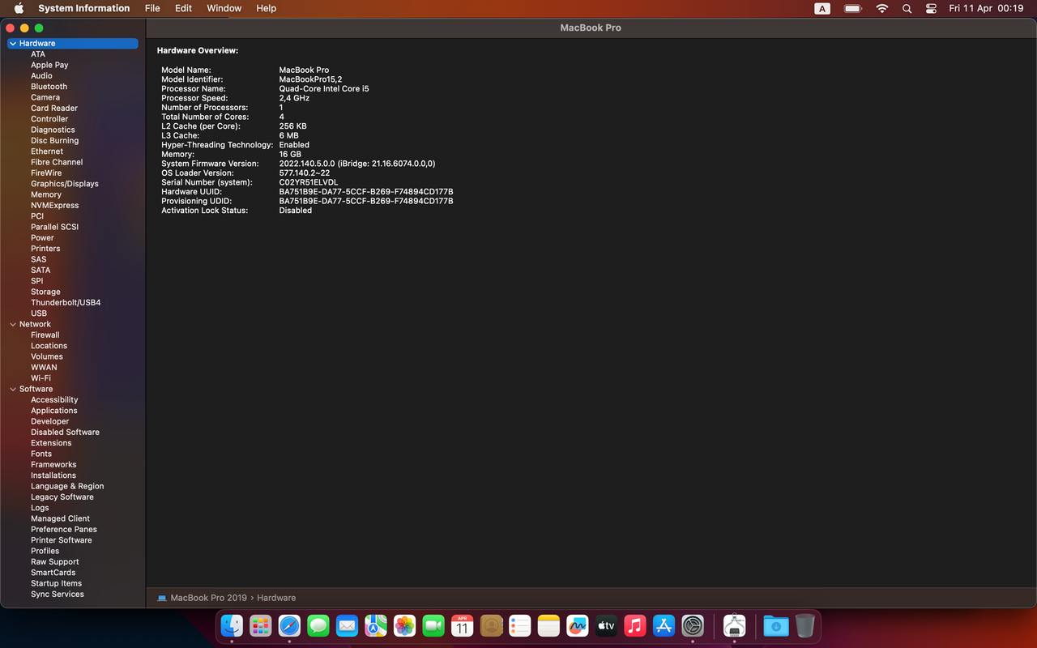Open Messages app in the Dock
Screen dimensions: 1037x648
pos(318,625)
